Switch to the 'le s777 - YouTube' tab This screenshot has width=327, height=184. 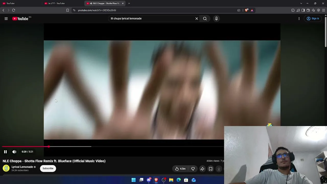pos(62,3)
